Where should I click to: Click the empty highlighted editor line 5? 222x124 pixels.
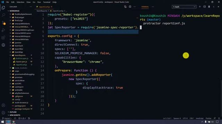pos(93,32)
